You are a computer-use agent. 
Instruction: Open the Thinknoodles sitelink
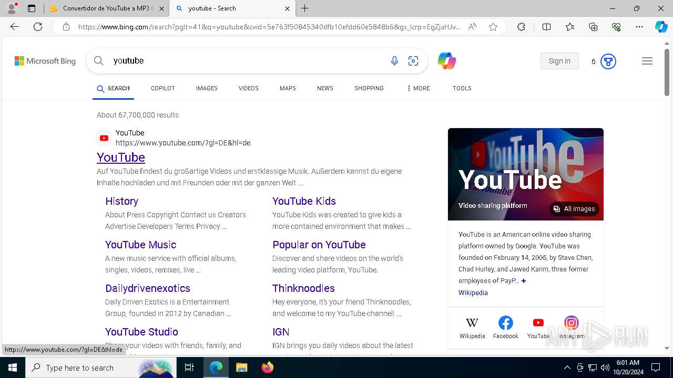(x=303, y=288)
